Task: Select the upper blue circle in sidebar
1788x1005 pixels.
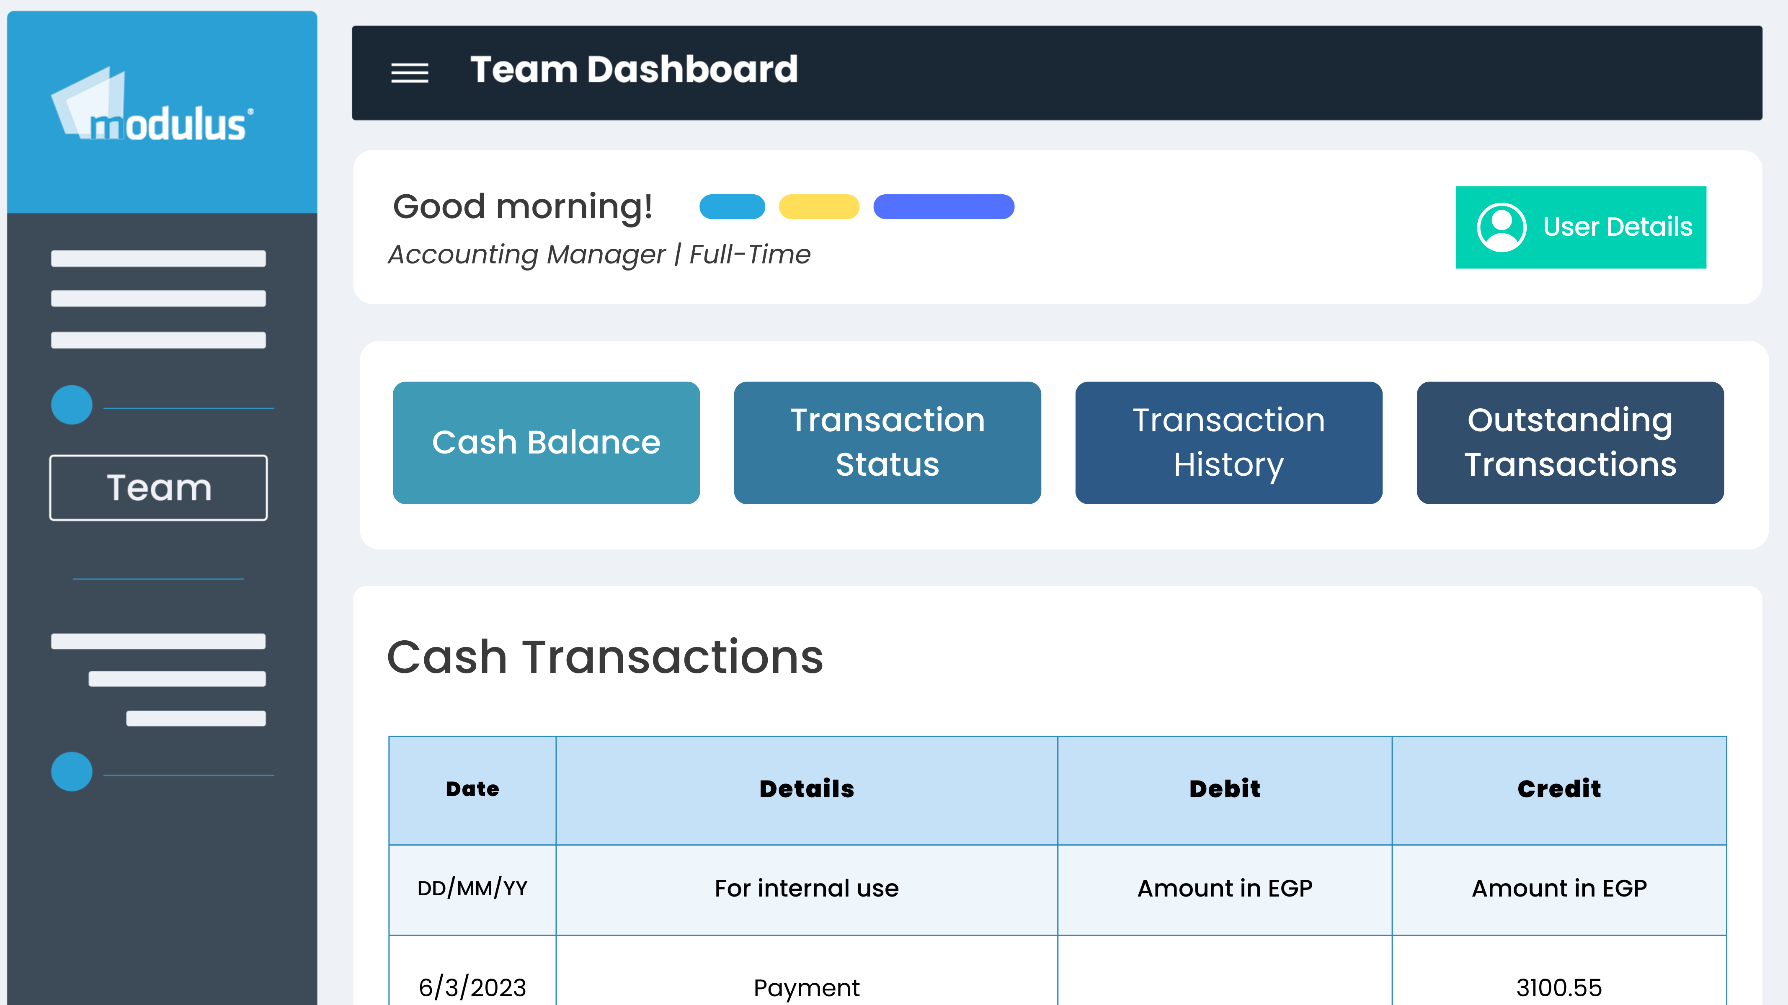Action: click(72, 405)
